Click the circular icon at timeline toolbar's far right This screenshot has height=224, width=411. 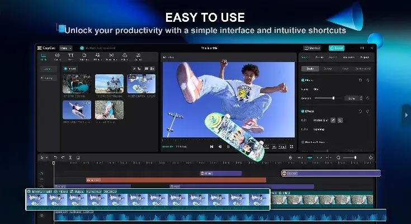(370, 158)
